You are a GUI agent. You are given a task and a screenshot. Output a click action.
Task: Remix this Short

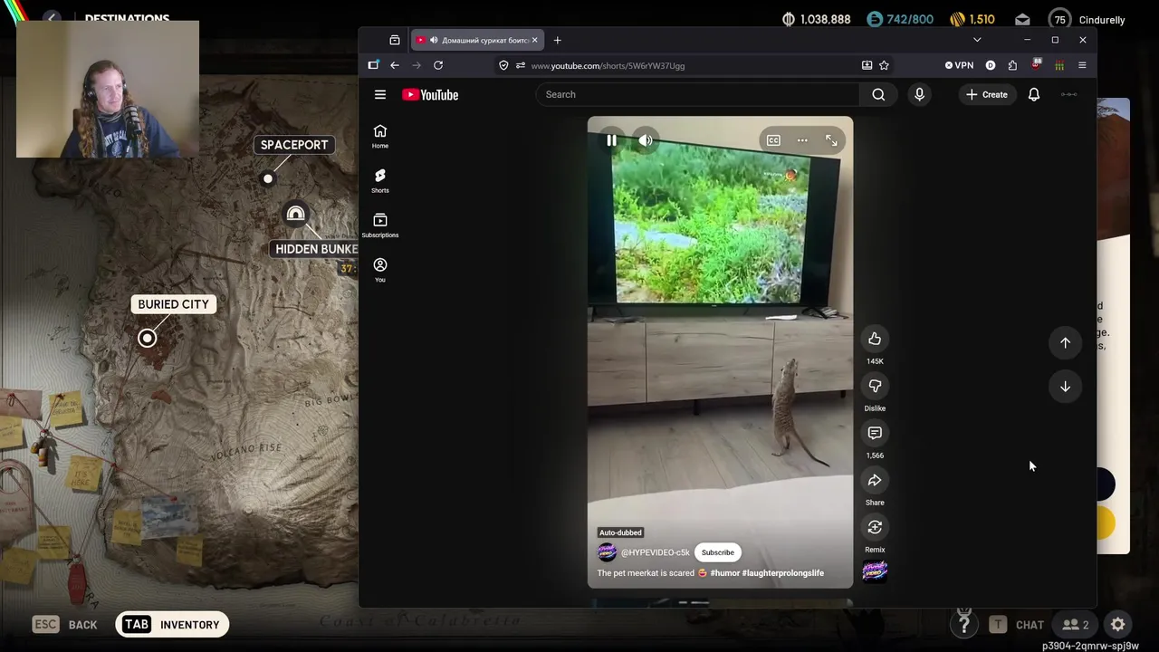click(875, 528)
